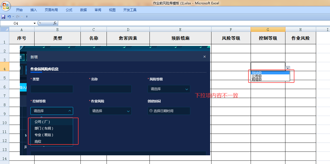
Task: Open the 插入 ribbon tab
Action: pos(34,10)
